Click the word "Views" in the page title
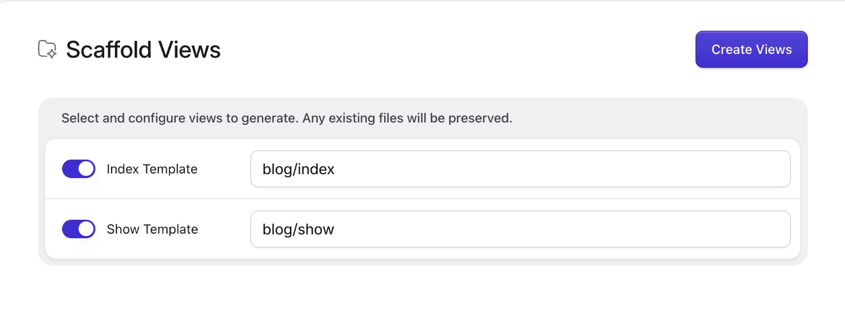Viewport: 845px width, 322px height. point(189,49)
